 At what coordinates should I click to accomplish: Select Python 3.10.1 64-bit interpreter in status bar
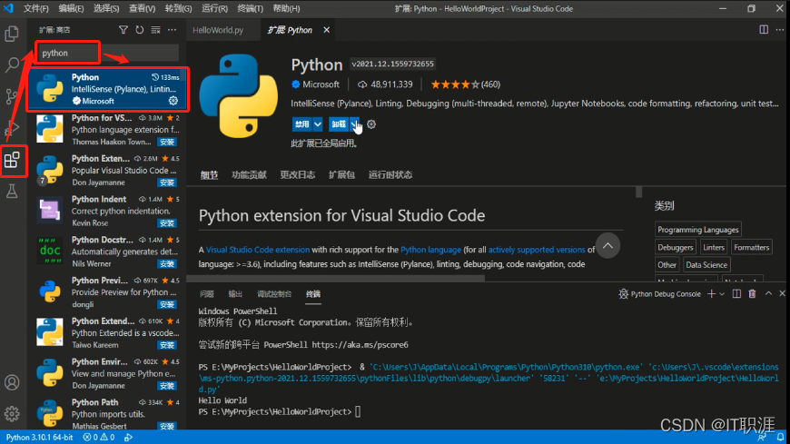pyautogui.click(x=39, y=438)
